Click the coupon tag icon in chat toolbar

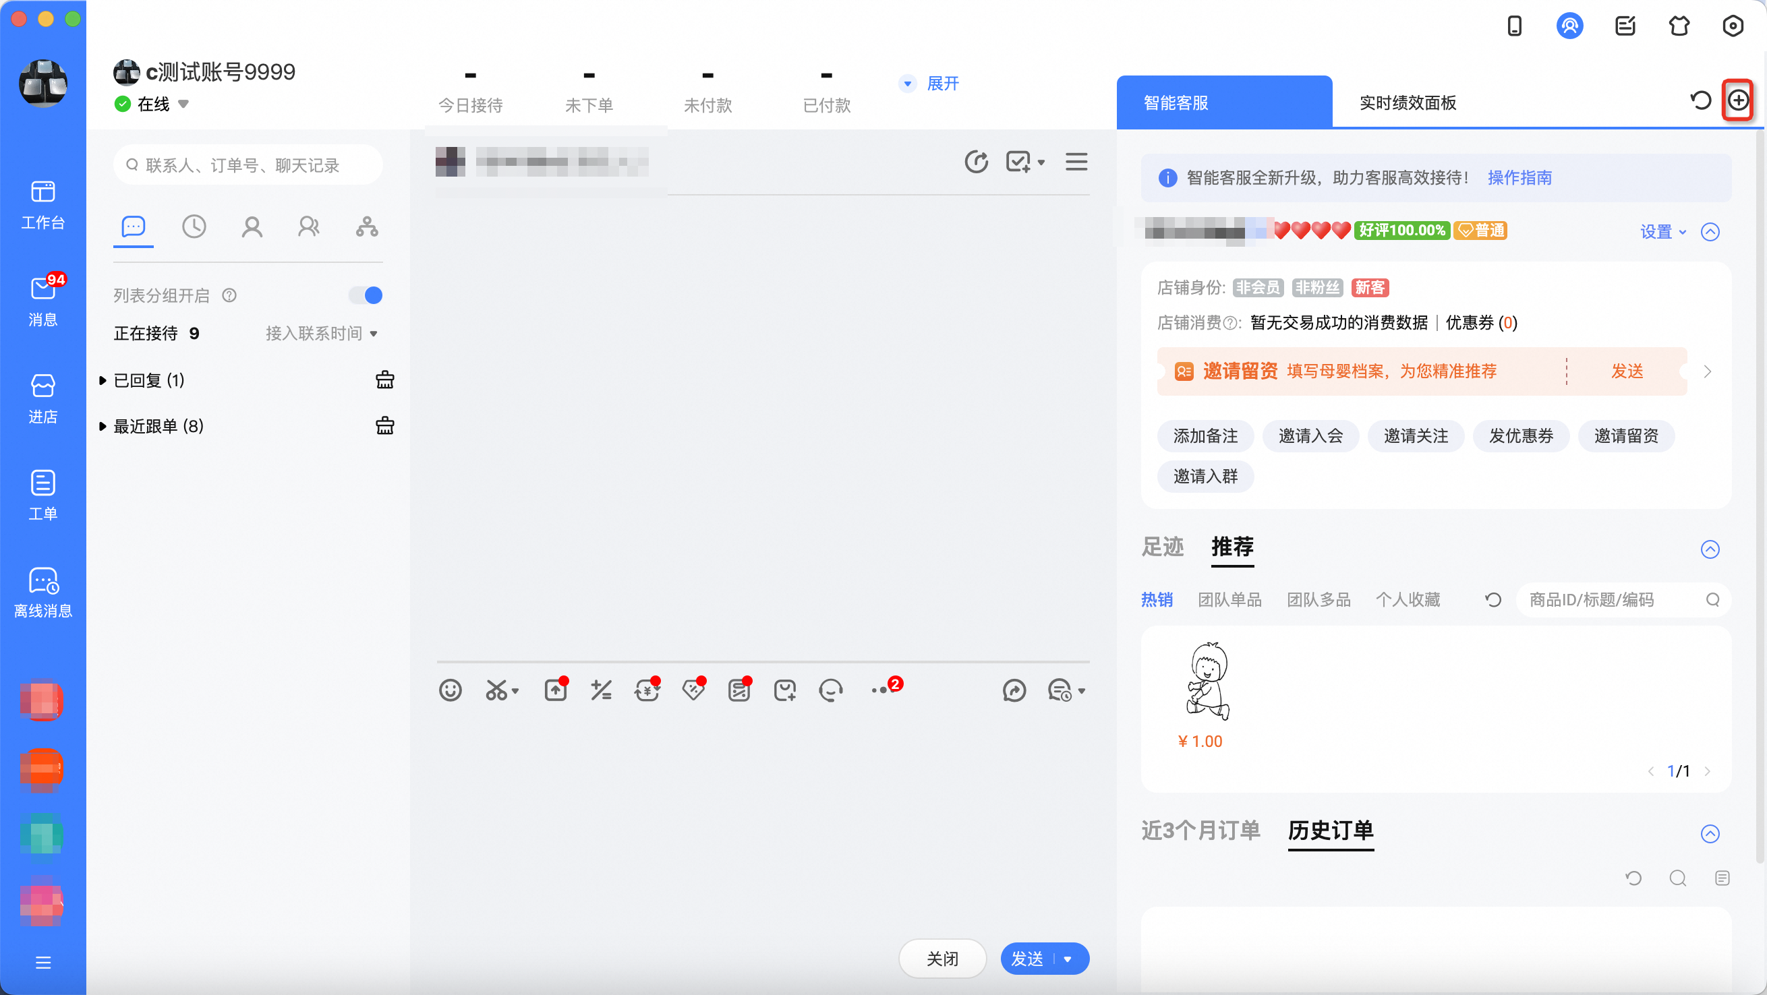coord(693,690)
